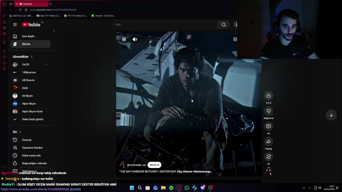Screen dimensions: 342x192
Task: Click the youtube.com/shorts URL address bar
Action: tap(53, 10)
